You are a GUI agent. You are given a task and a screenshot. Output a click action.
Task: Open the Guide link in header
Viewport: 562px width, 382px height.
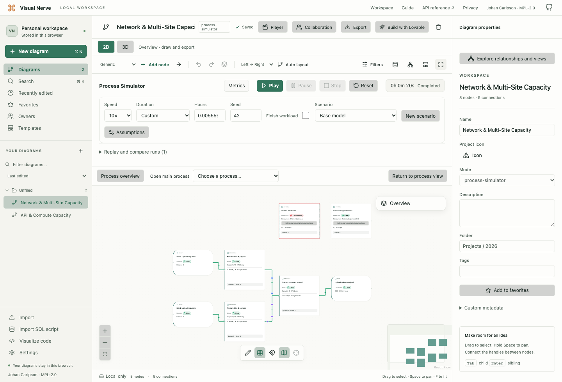407,8
